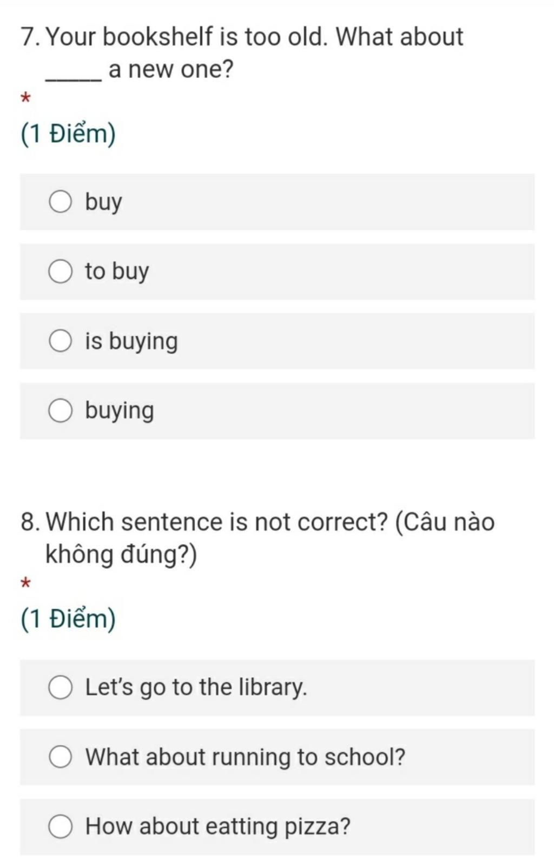Click "(1 Điểm)" label under question 8
Viewport: 554px width, 862px height.
[68, 619]
